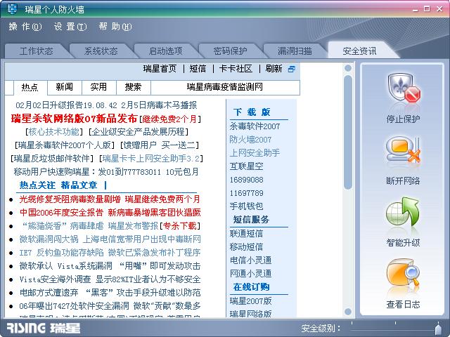
Task: Click the 移动短信 link
Action: 246,246
